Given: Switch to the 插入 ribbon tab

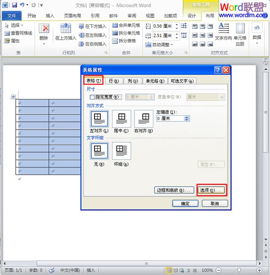Looking at the screenshot, I should pyautogui.click(x=50, y=16).
